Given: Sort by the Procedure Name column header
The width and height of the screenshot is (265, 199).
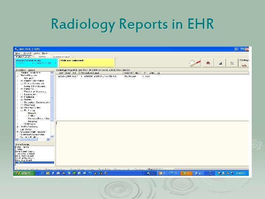Looking at the screenshot, I should (101, 73).
